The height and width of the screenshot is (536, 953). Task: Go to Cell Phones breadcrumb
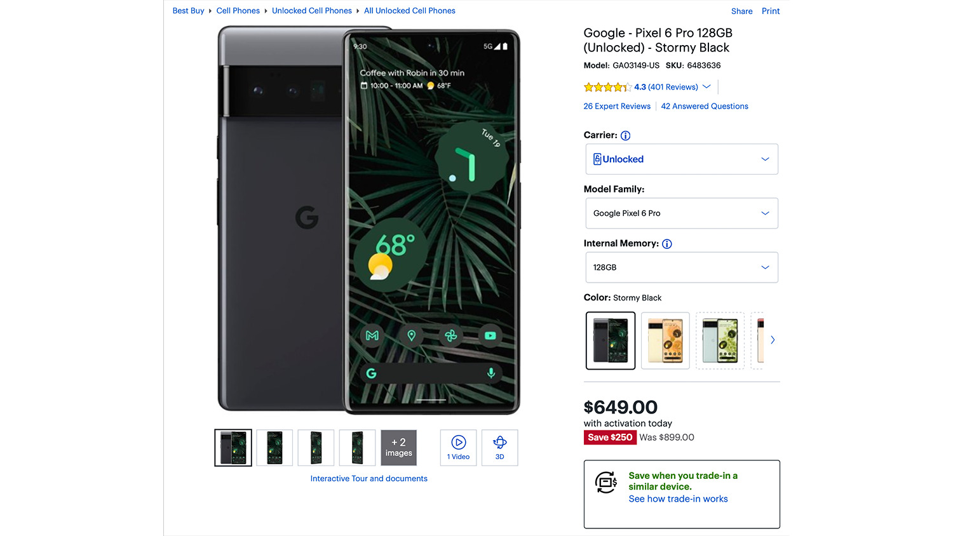[x=238, y=11]
